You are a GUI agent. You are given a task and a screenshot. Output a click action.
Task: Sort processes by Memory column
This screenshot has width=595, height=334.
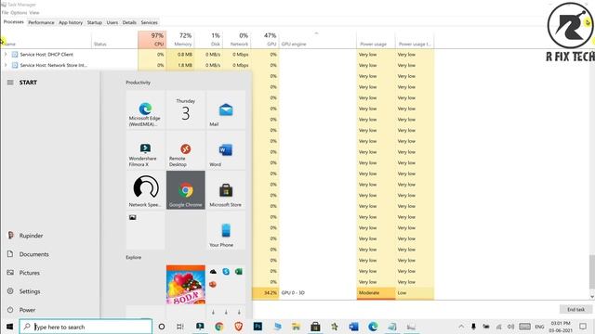click(180, 39)
